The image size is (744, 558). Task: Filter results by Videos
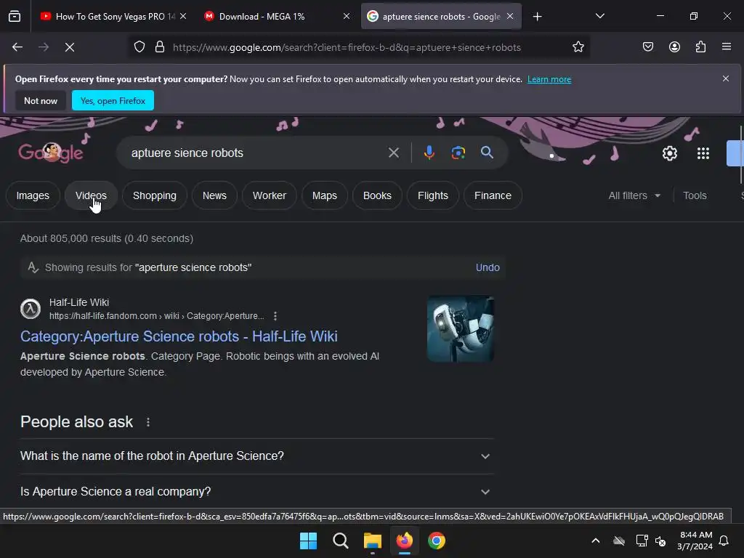[x=91, y=195]
